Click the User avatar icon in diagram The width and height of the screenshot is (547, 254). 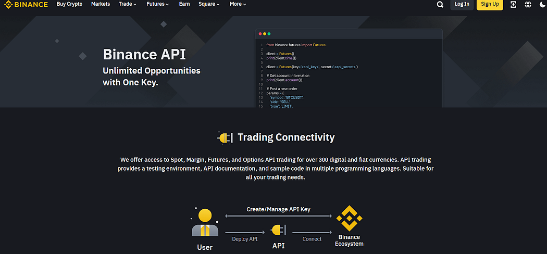[x=205, y=222]
